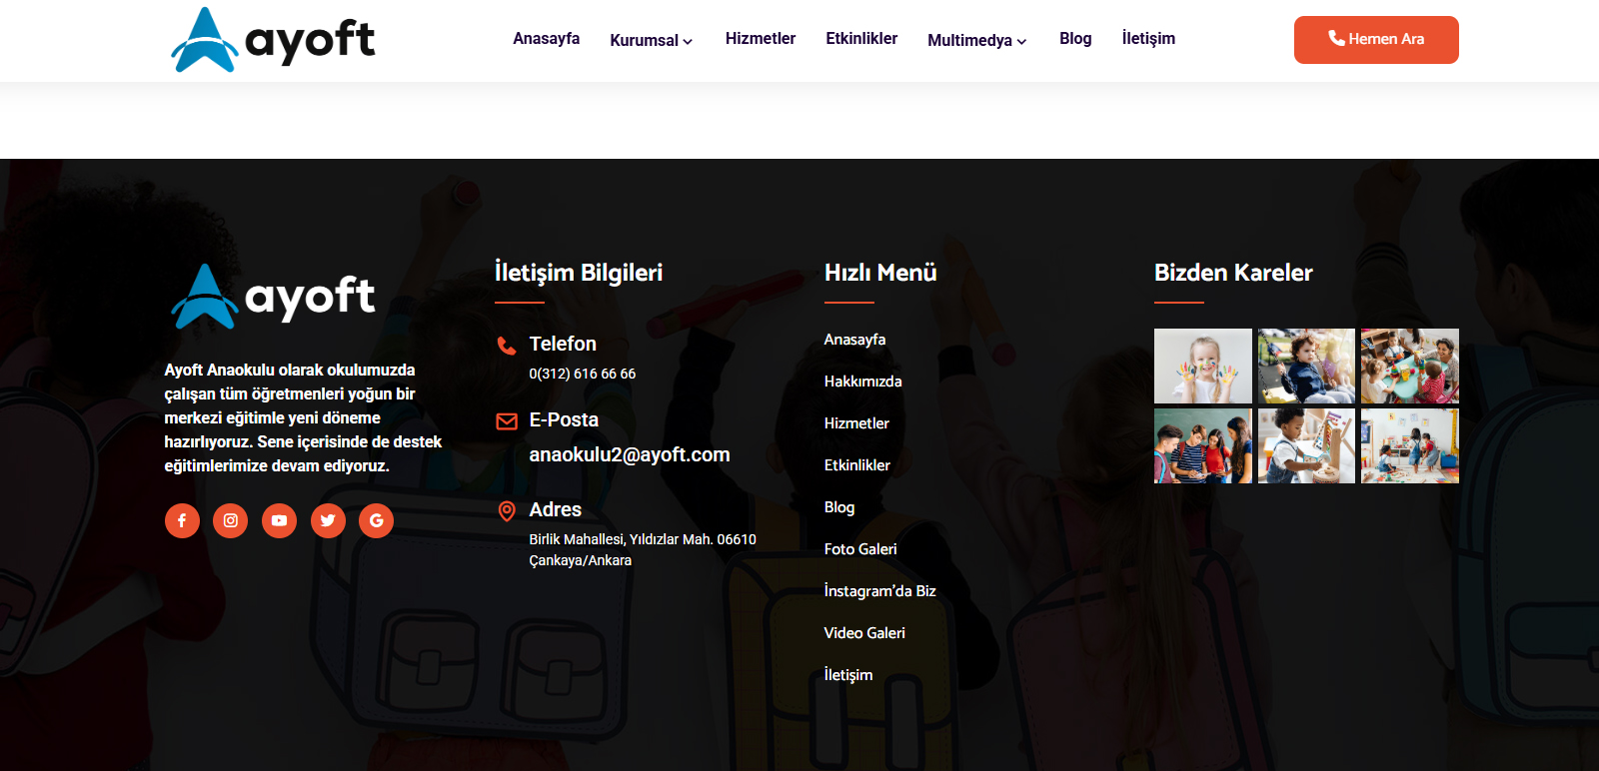The width and height of the screenshot is (1599, 771).
Task: Open thumbnail of girl with painted hands
Action: click(1202, 366)
